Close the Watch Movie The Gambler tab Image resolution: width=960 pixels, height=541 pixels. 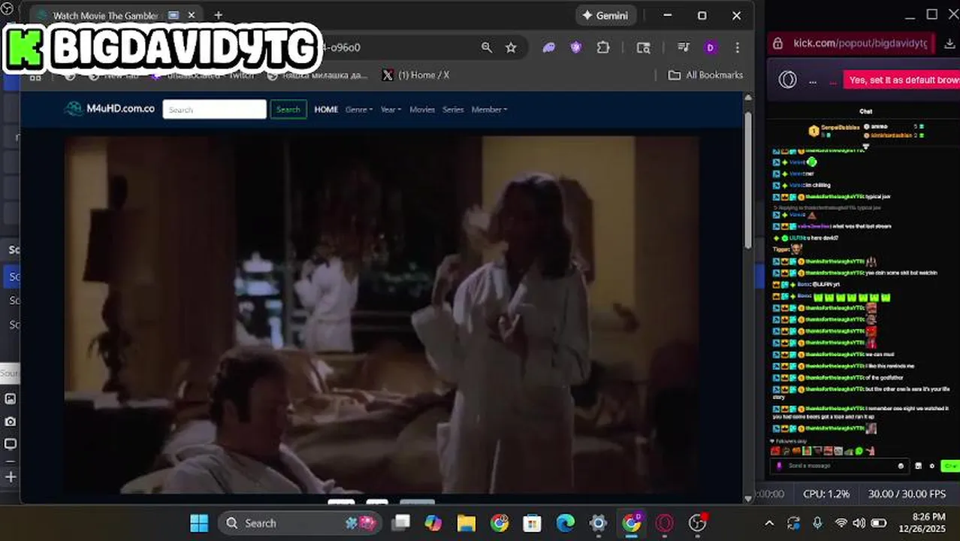(192, 15)
